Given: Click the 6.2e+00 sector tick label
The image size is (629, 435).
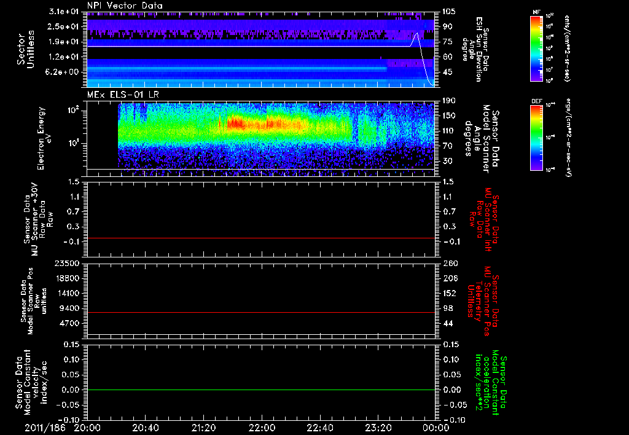Looking at the screenshot, I should (63, 72).
